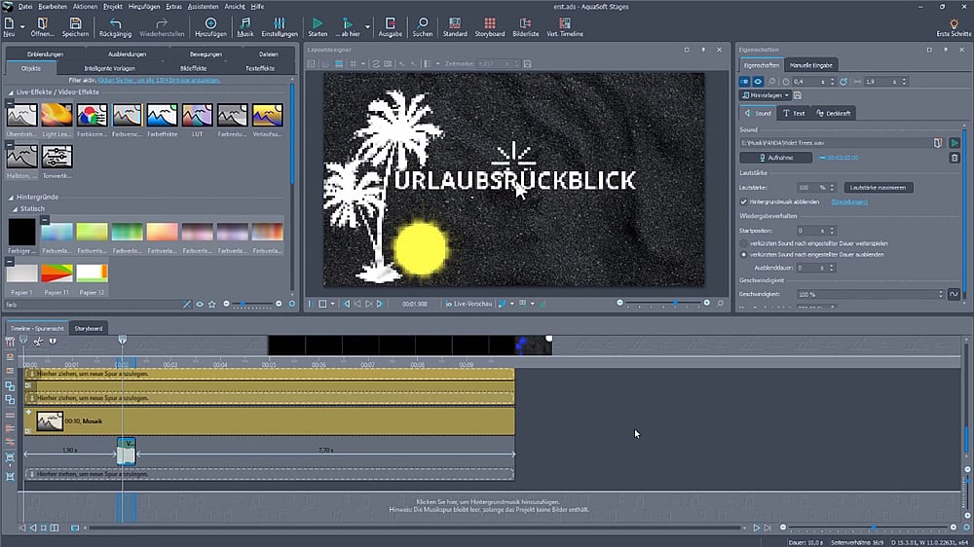
Task: Click the Aufnahme record button
Action: 775,157
